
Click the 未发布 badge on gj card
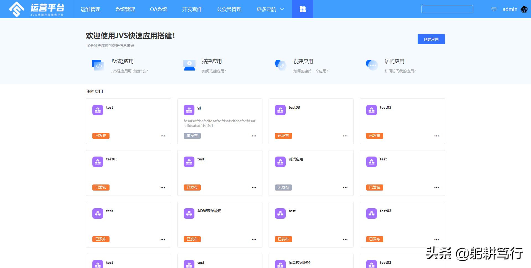coord(192,136)
